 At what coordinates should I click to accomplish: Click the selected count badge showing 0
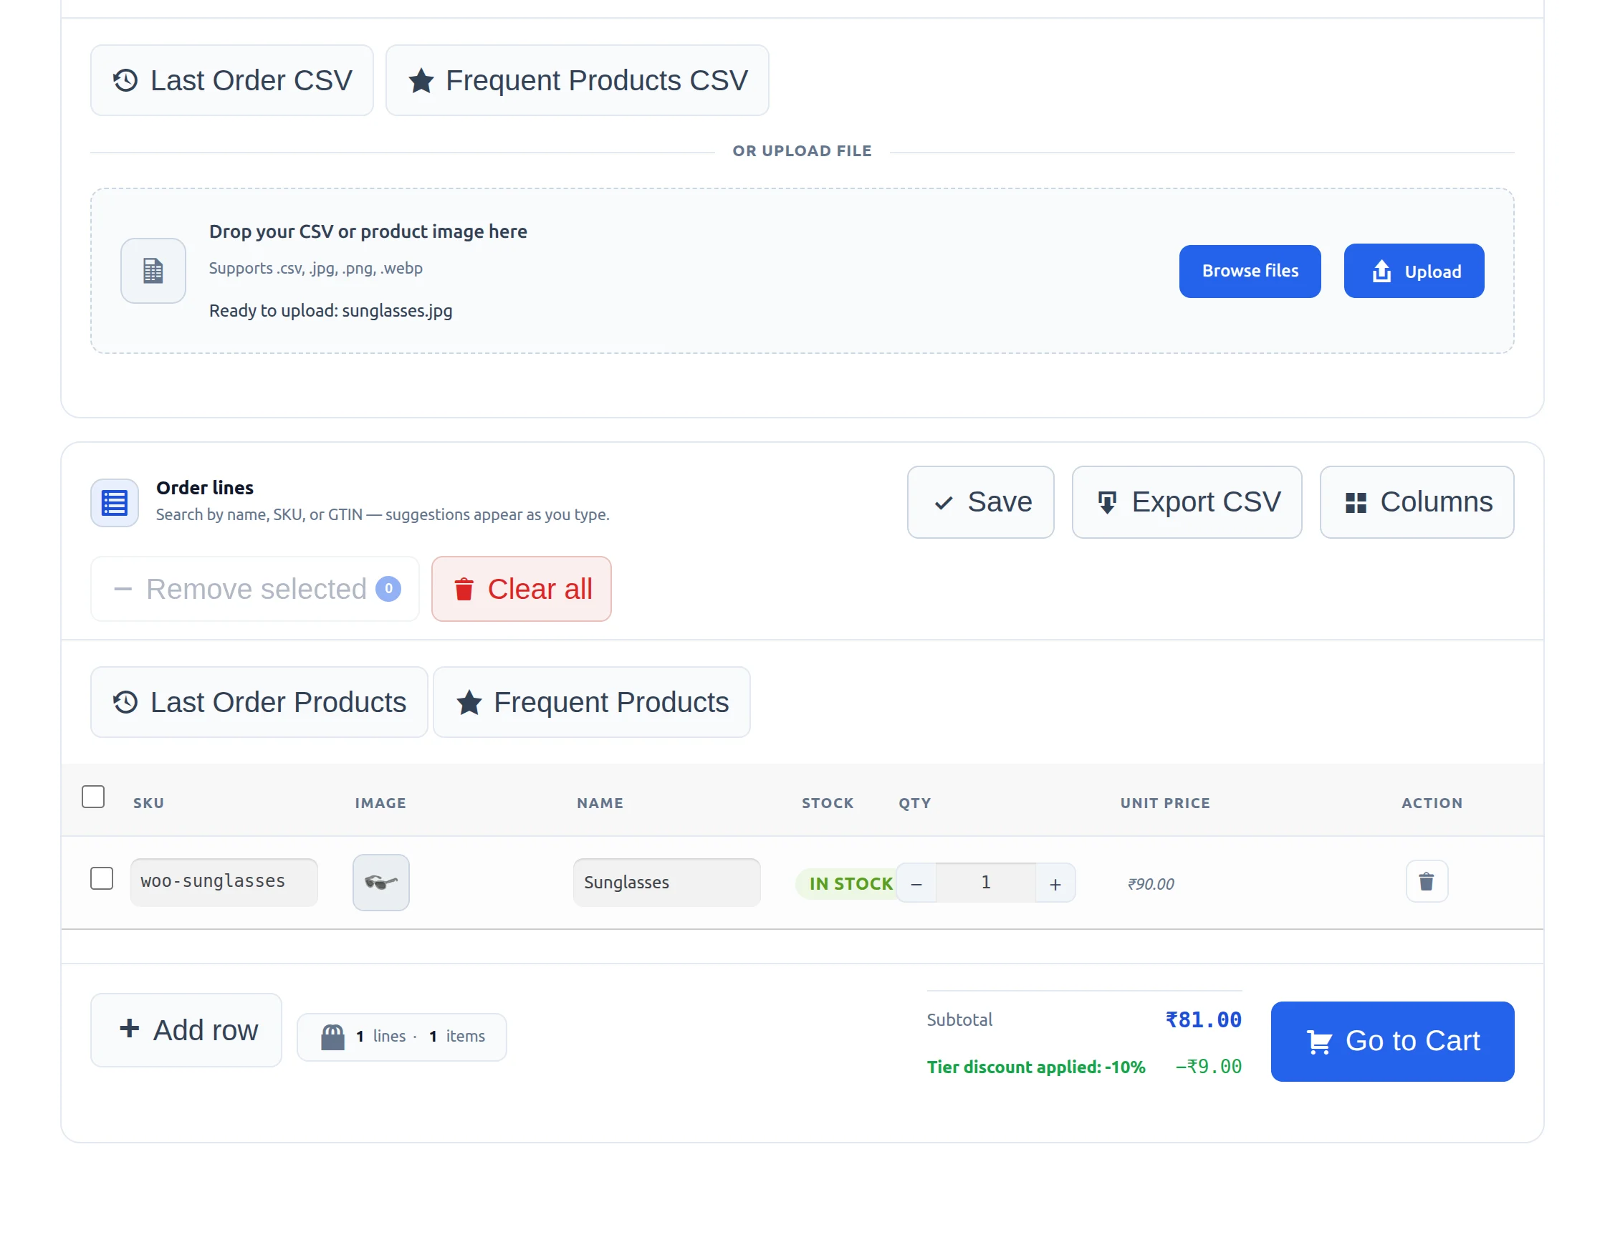[x=388, y=588]
